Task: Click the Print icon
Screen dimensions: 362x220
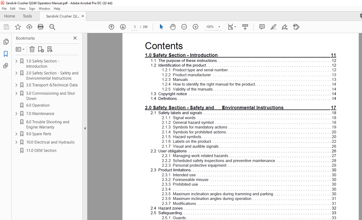Action: tap(40, 27)
